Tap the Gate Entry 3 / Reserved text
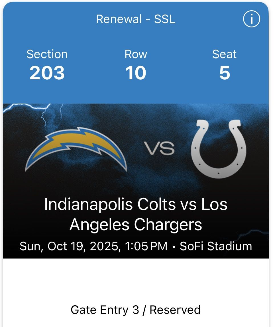This screenshot has width=275, height=327. click(136, 310)
